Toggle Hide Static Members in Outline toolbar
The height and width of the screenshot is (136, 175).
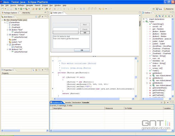click(163, 16)
